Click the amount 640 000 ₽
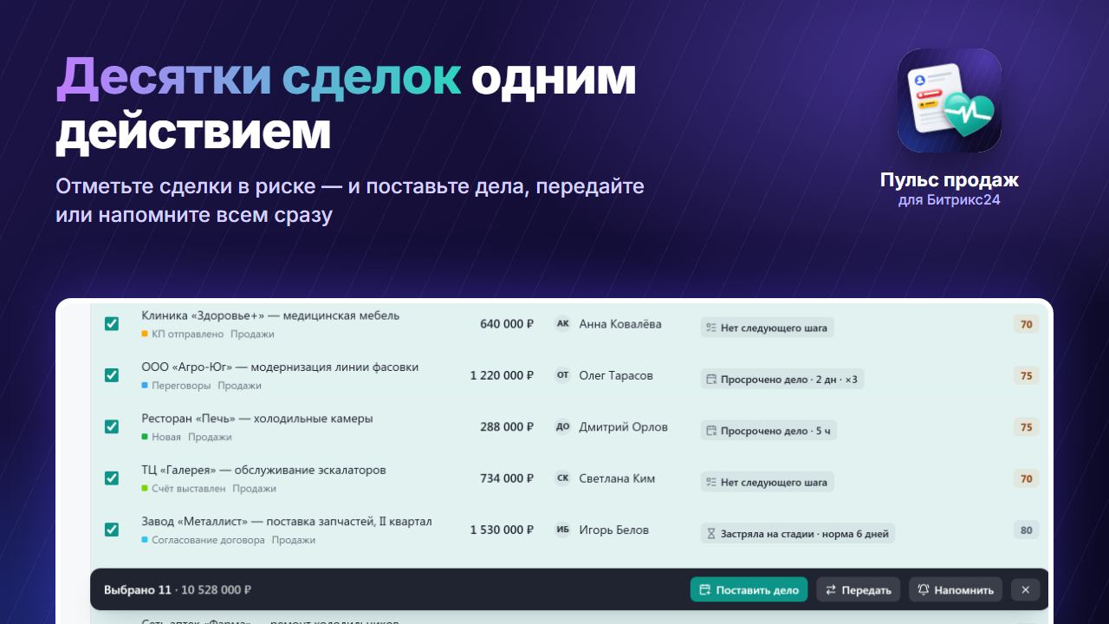The width and height of the screenshot is (1109, 624). tap(507, 324)
